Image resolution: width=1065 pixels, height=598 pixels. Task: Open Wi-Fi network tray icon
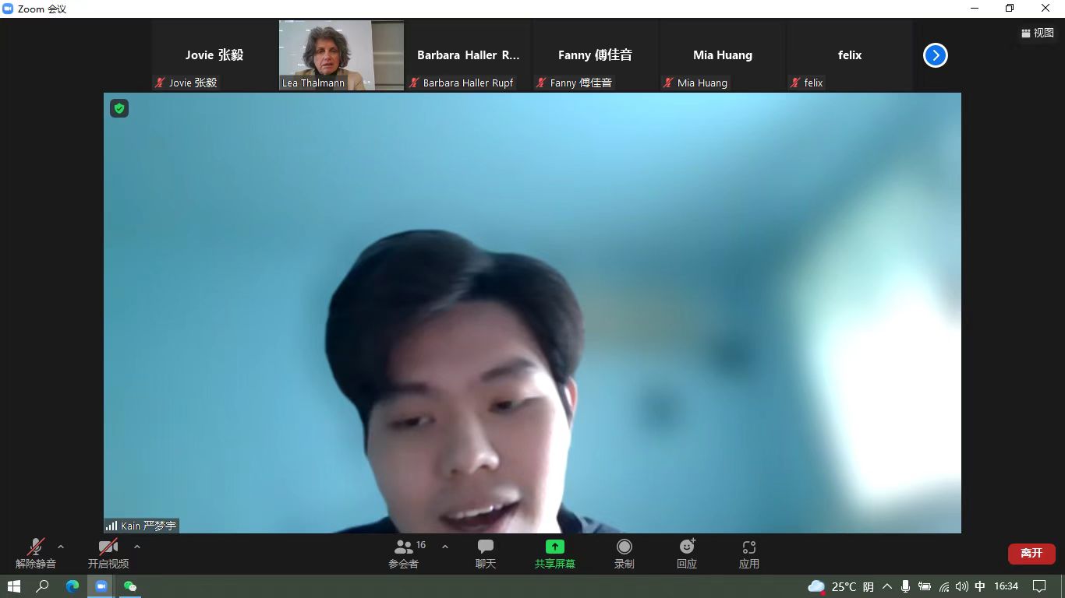click(944, 586)
